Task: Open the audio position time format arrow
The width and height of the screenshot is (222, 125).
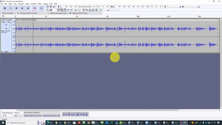Action: (88, 115)
